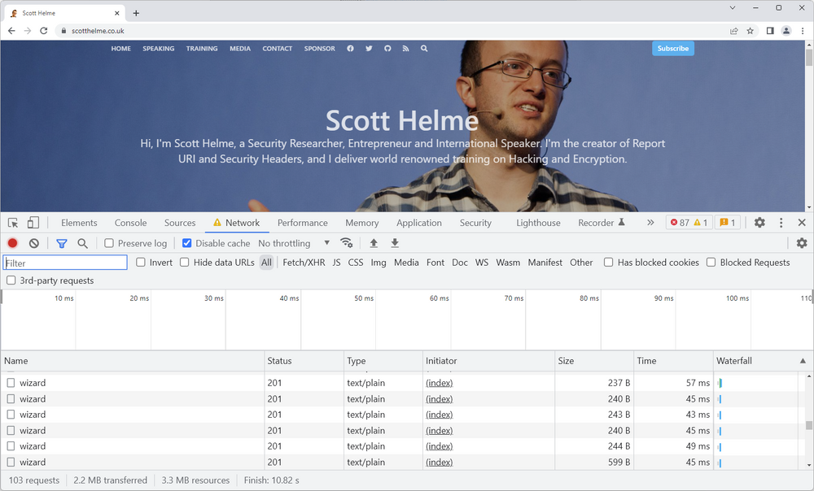Enable Preserve log

click(108, 243)
